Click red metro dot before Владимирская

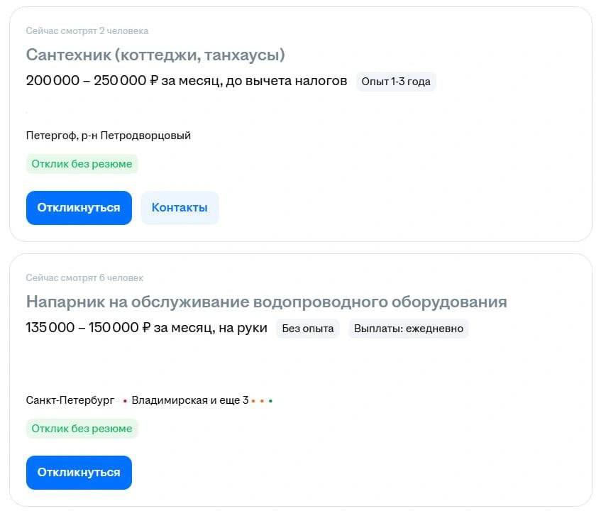125,401
